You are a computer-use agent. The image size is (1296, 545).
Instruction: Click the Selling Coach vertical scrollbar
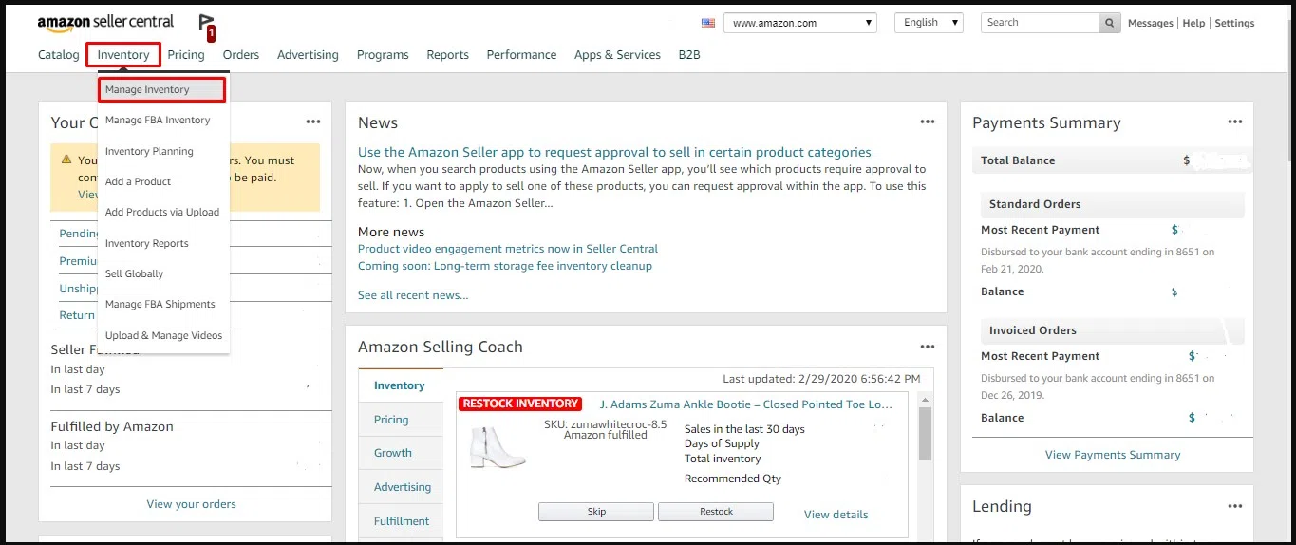pos(925,465)
